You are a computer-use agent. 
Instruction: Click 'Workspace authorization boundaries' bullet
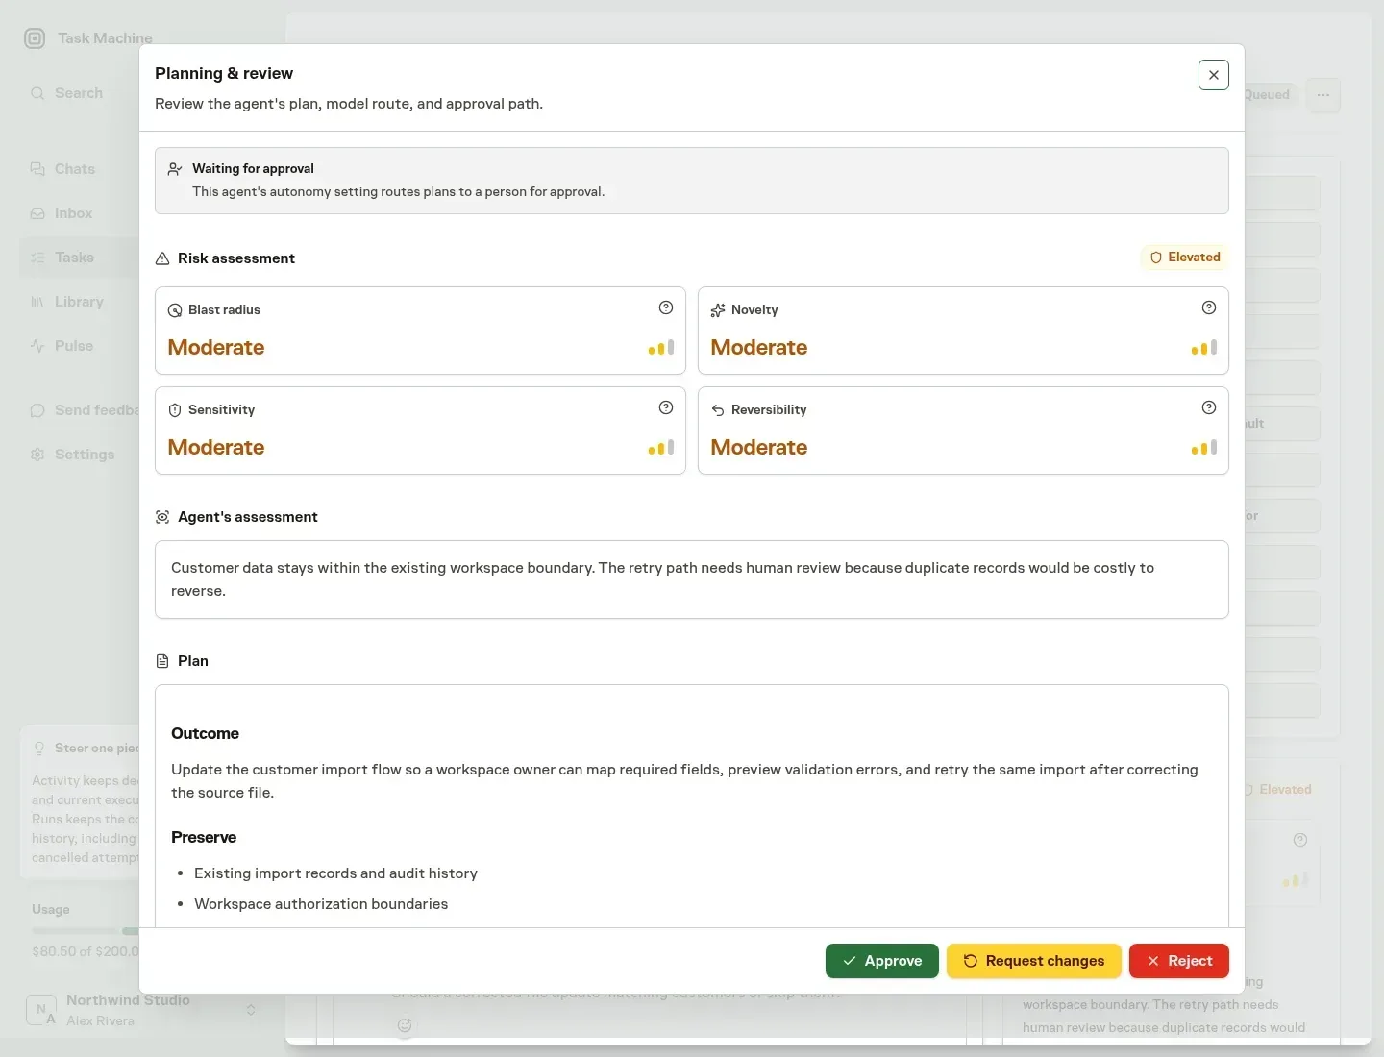click(321, 904)
